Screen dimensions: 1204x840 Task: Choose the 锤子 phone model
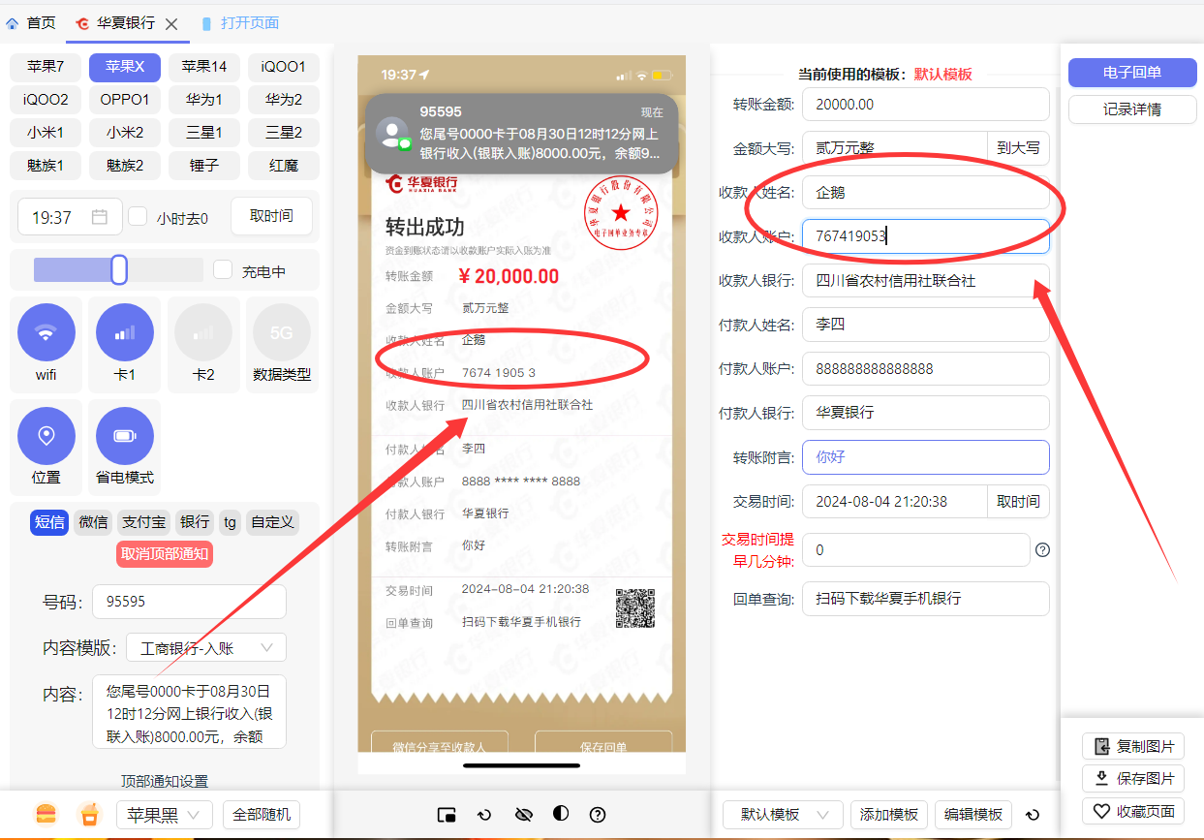tap(204, 166)
